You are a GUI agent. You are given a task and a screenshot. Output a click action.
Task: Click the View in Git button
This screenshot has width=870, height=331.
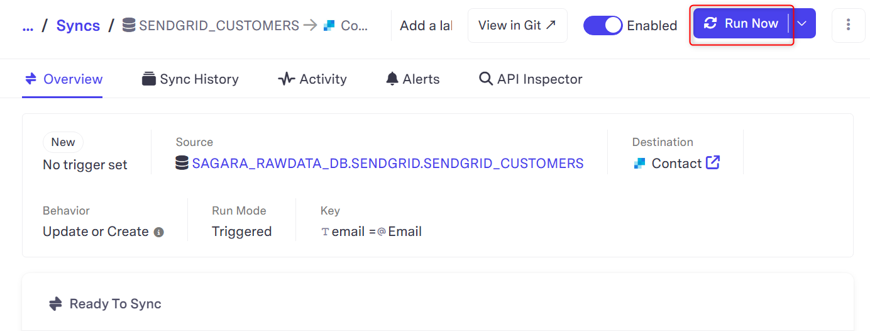[x=517, y=25]
